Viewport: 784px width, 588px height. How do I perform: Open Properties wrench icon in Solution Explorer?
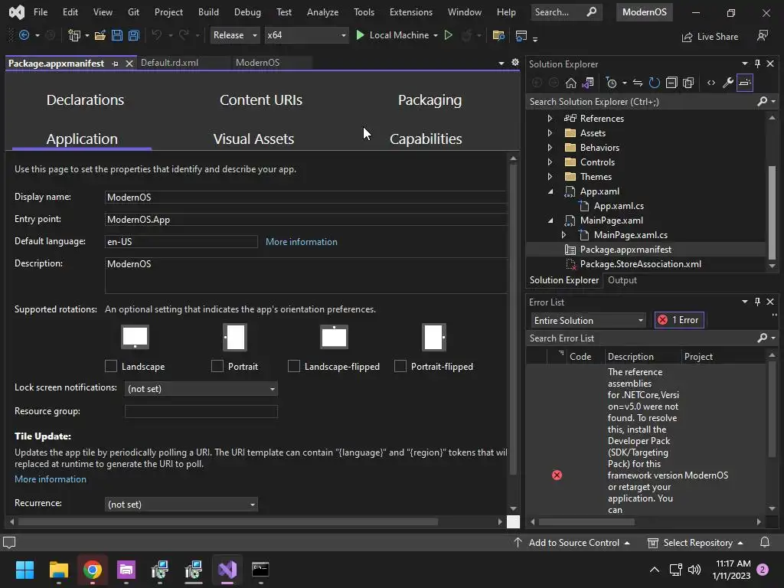click(728, 83)
